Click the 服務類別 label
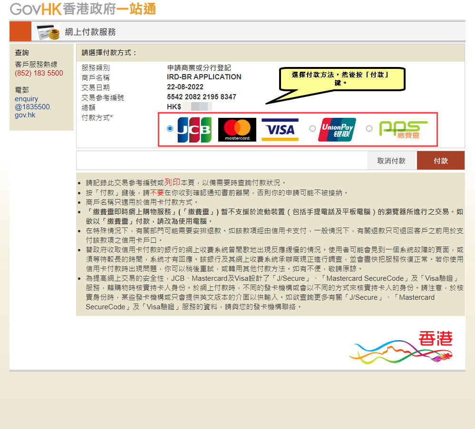This screenshot has width=475, height=429. click(x=96, y=67)
